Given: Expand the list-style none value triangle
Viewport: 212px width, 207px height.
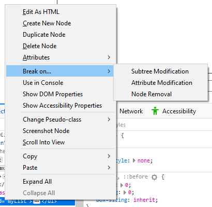Looking at the screenshot, I should click(134, 160).
